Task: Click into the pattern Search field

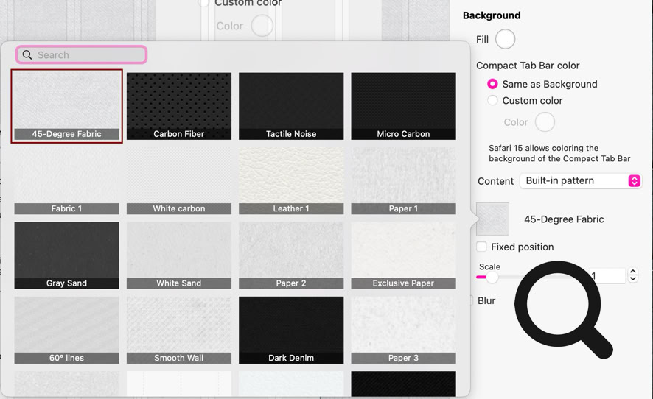Action: pyautogui.click(x=88, y=55)
